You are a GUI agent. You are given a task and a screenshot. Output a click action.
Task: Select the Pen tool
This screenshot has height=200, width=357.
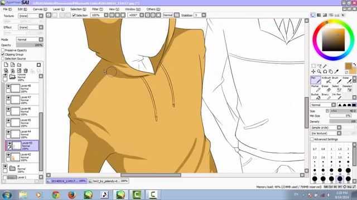[316, 80]
